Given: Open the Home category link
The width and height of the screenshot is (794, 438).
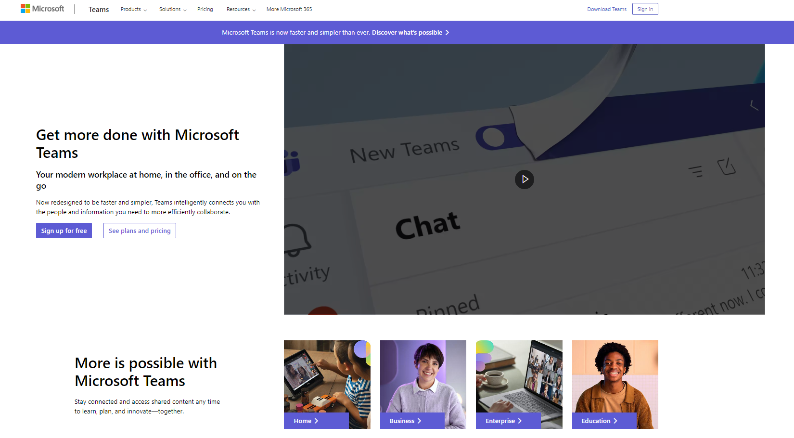Looking at the screenshot, I should pyautogui.click(x=316, y=421).
